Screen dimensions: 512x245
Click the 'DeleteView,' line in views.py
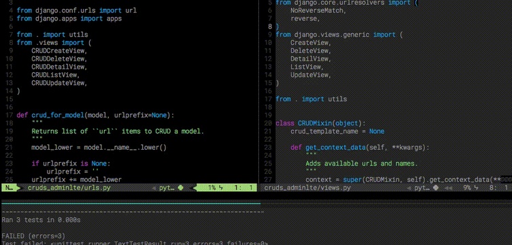(311, 50)
